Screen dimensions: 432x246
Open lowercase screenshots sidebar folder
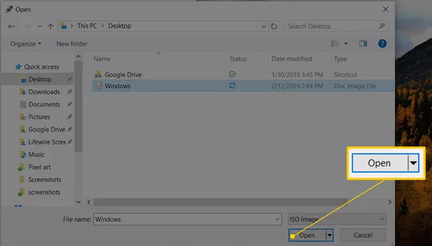(x=44, y=192)
